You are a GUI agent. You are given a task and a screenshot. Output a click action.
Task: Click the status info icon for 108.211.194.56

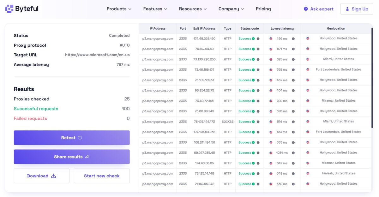[x=258, y=142]
